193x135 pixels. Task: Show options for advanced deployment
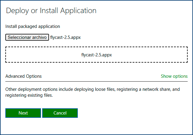(174, 76)
